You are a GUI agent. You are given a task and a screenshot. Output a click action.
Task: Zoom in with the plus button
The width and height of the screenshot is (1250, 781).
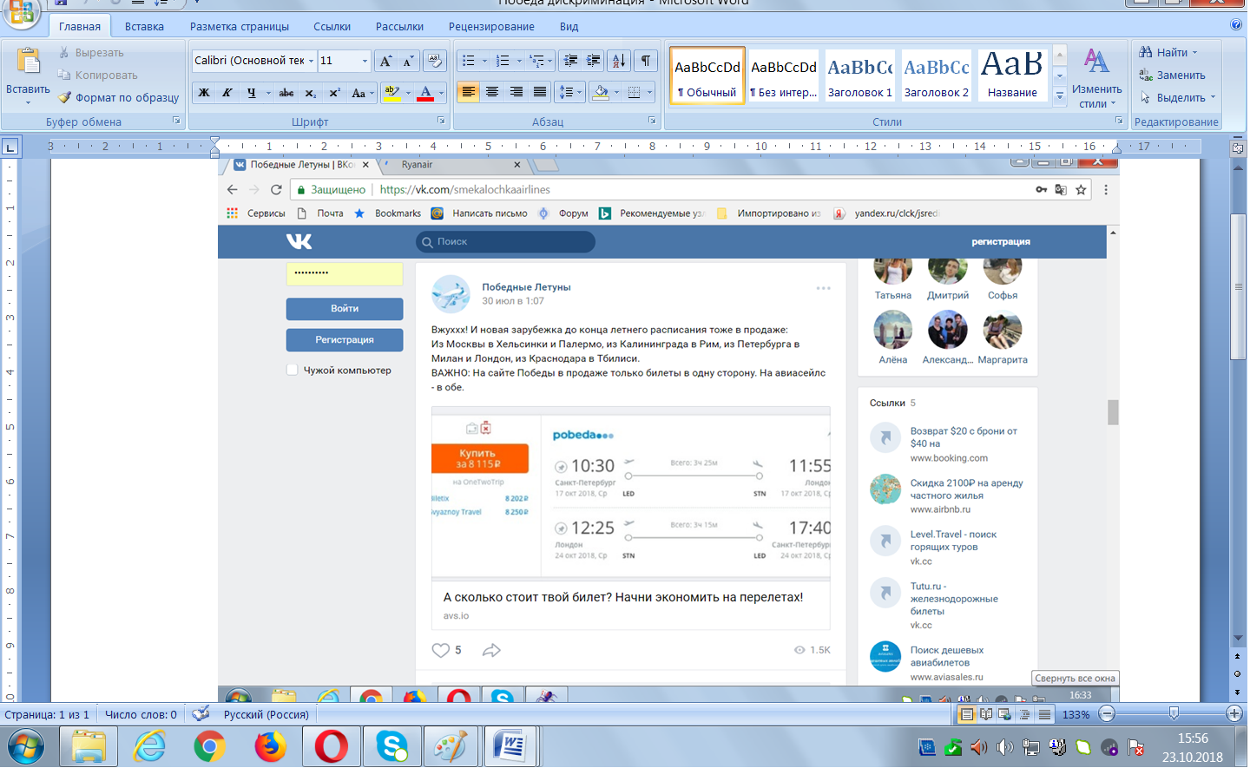(1234, 713)
